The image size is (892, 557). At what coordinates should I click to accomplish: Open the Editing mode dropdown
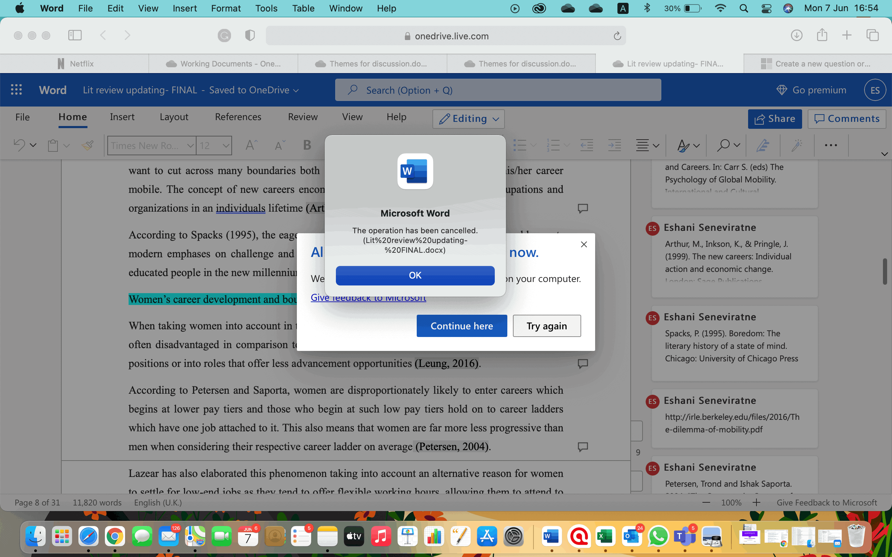469,119
